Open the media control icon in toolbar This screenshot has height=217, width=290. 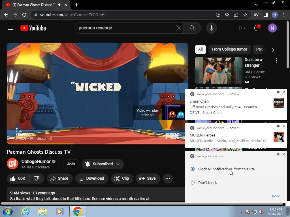click(x=257, y=15)
